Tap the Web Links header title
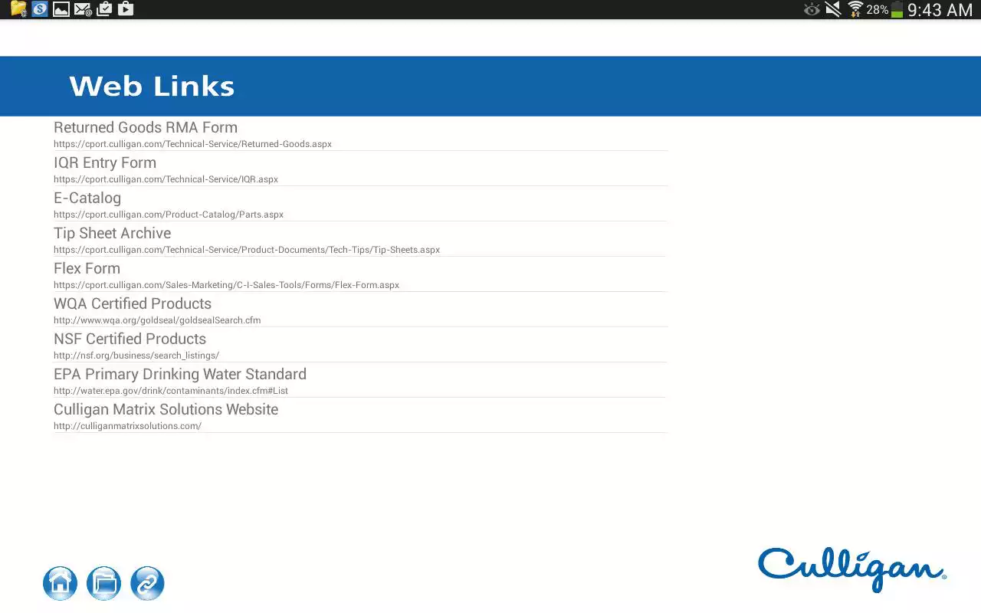The height and width of the screenshot is (613, 981). click(152, 86)
